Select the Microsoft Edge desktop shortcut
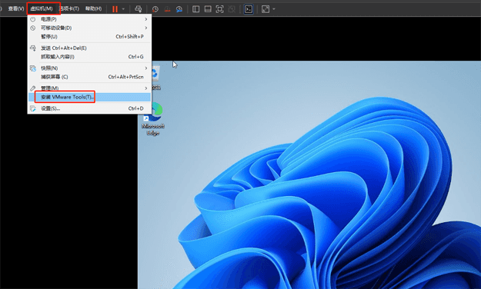This screenshot has height=289, width=481. tap(153, 120)
